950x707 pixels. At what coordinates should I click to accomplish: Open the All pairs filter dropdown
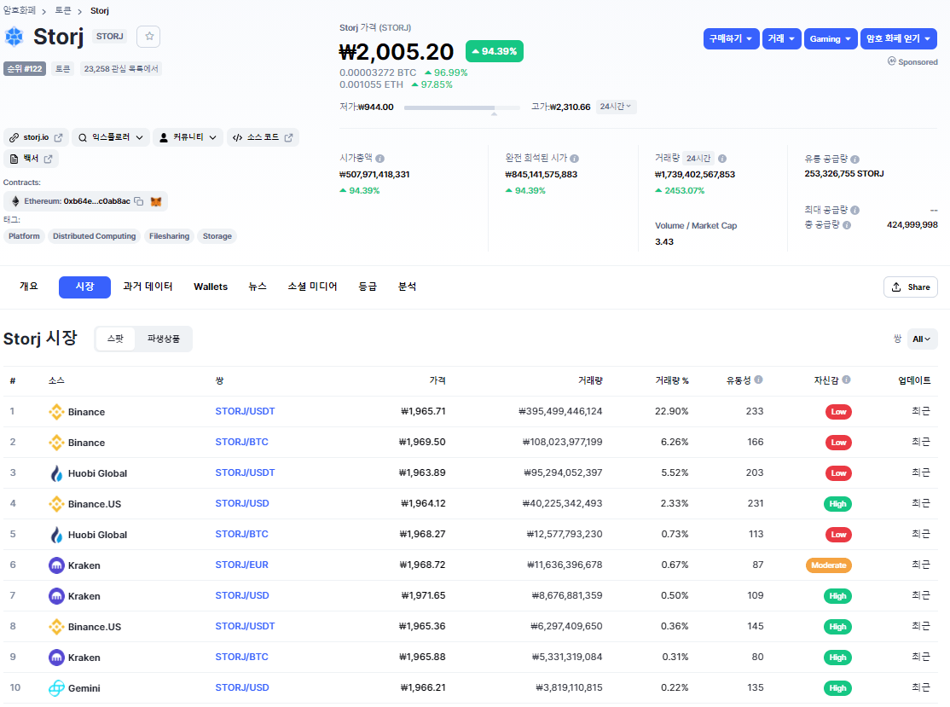[922, 339]
